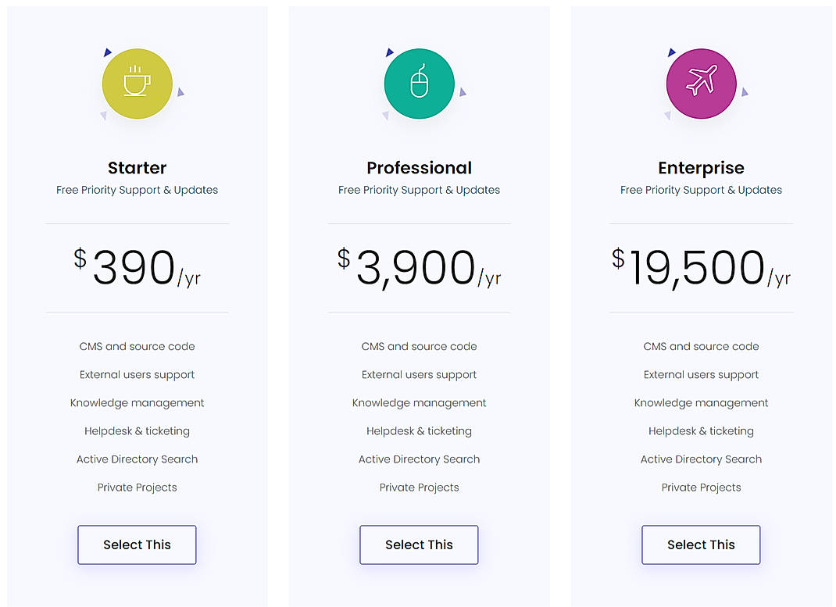Click the blue triangle accent near Starter icon
The height and width of the screenshot is (607, 836).
(106, 52)
